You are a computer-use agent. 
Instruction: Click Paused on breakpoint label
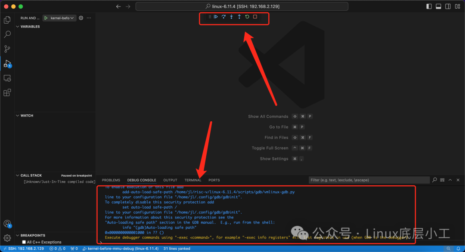click(x=77, y=175)
